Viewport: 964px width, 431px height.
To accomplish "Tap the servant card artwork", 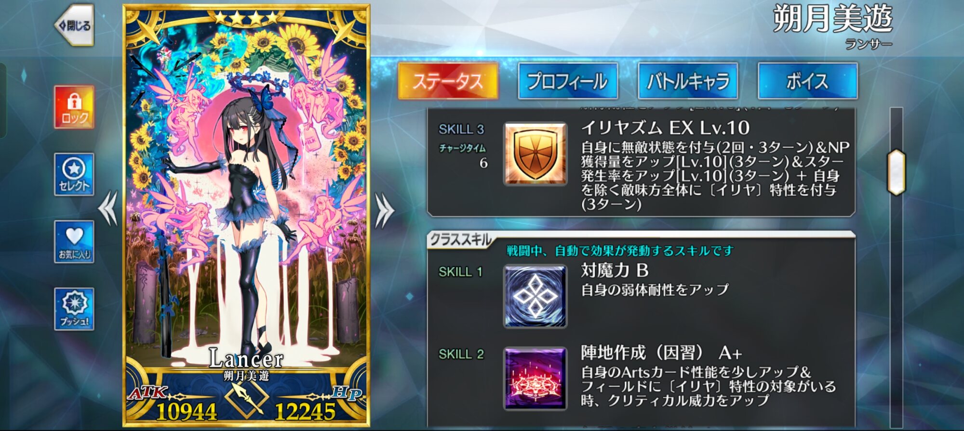I will pyautogui.click(x=246, y=192).
